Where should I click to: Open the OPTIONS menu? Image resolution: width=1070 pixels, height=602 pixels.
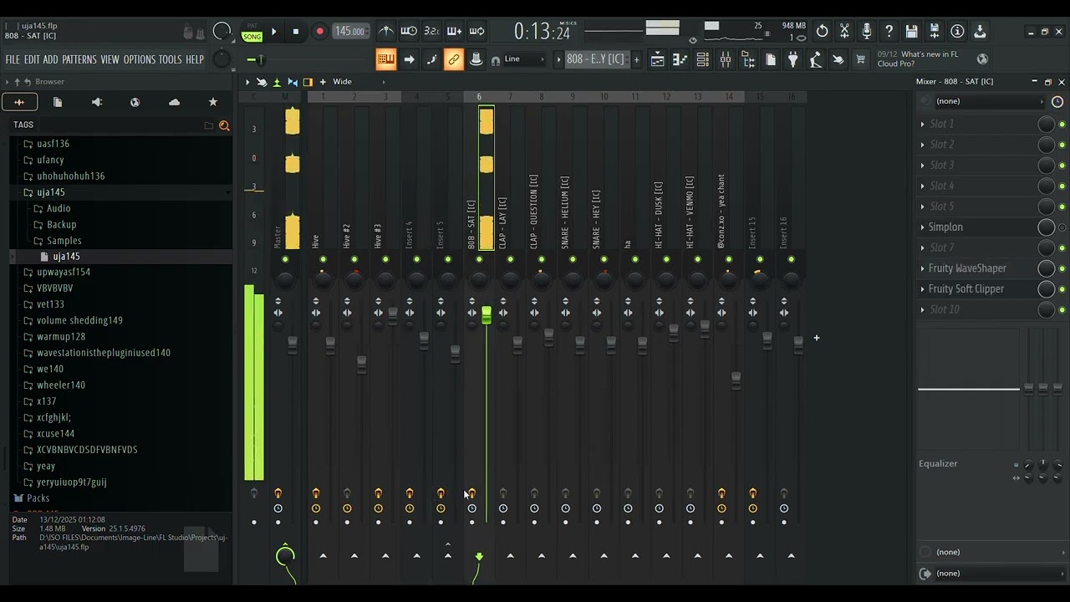coord(140,59)
